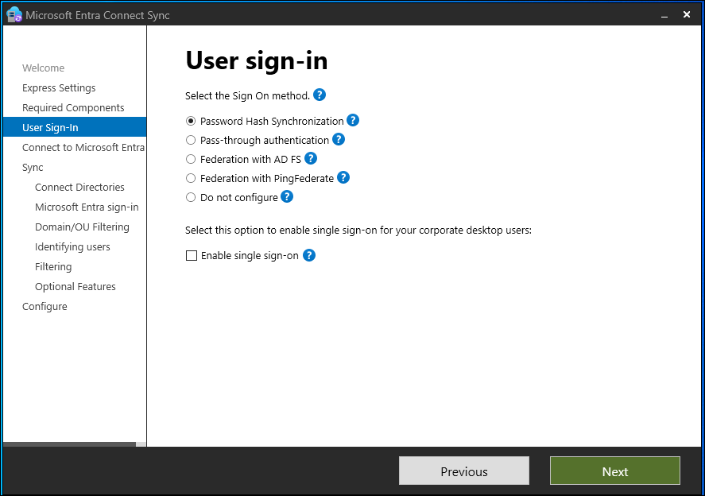Click the Microsoft Entra Connect Sync title icon
This screenshot has height=496, width=705.
point(14,15)
